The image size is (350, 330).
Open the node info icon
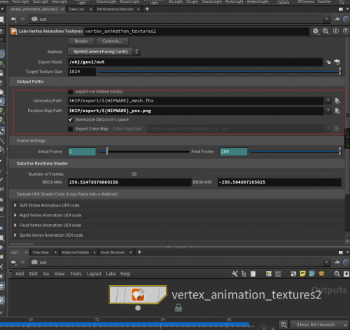coord(335,31)
